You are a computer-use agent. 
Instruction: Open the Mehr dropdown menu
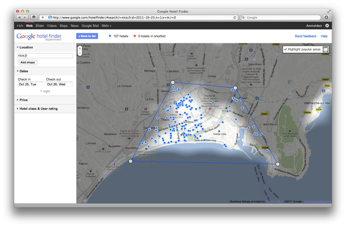point(106,25)
